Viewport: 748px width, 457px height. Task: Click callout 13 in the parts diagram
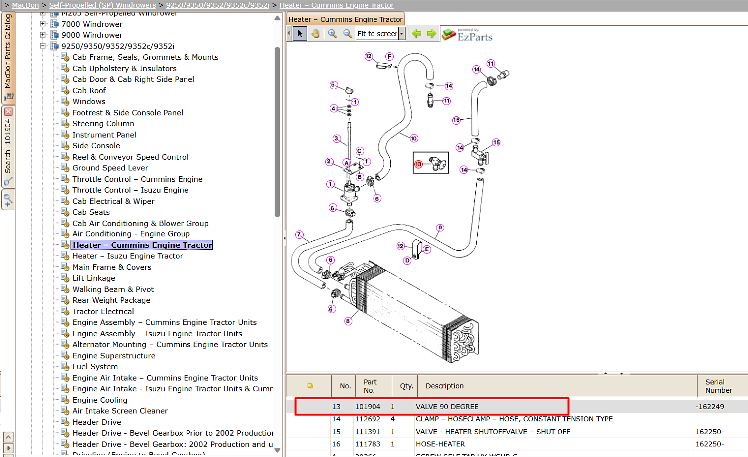(x=418, y=164)
